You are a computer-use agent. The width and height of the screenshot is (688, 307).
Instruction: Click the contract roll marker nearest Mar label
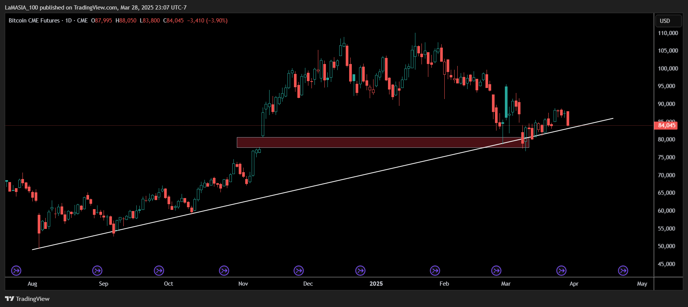pyautogui.click(x=496, y=271)
